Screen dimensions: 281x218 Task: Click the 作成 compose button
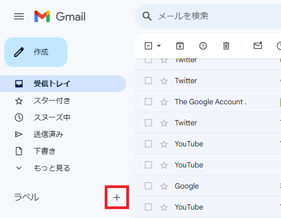coord(36,52)
